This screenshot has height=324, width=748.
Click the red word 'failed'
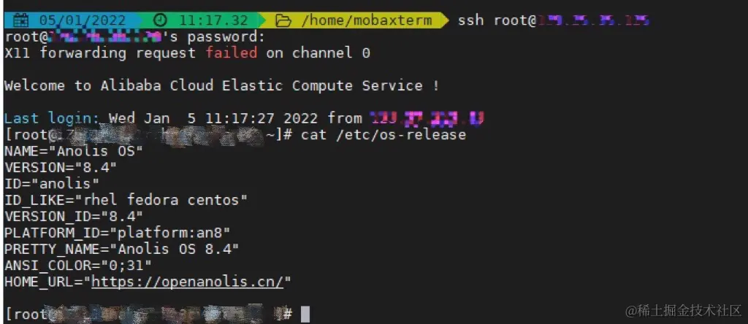pos(232,53)
